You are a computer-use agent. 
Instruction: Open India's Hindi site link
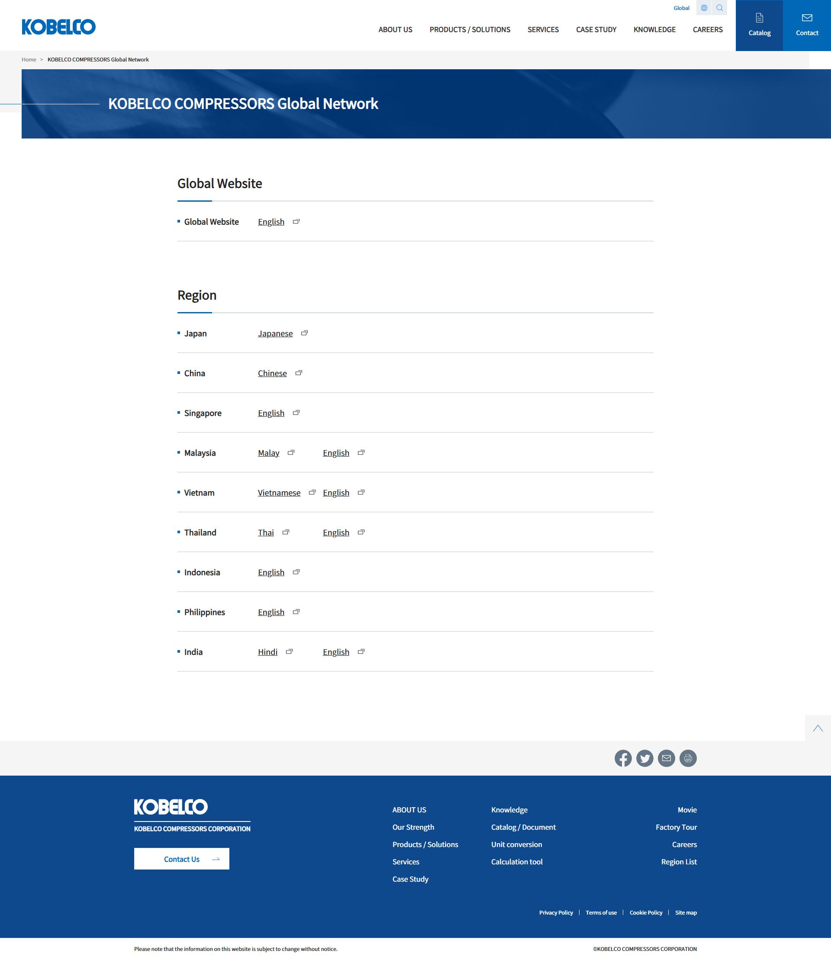tap(267, 651)
